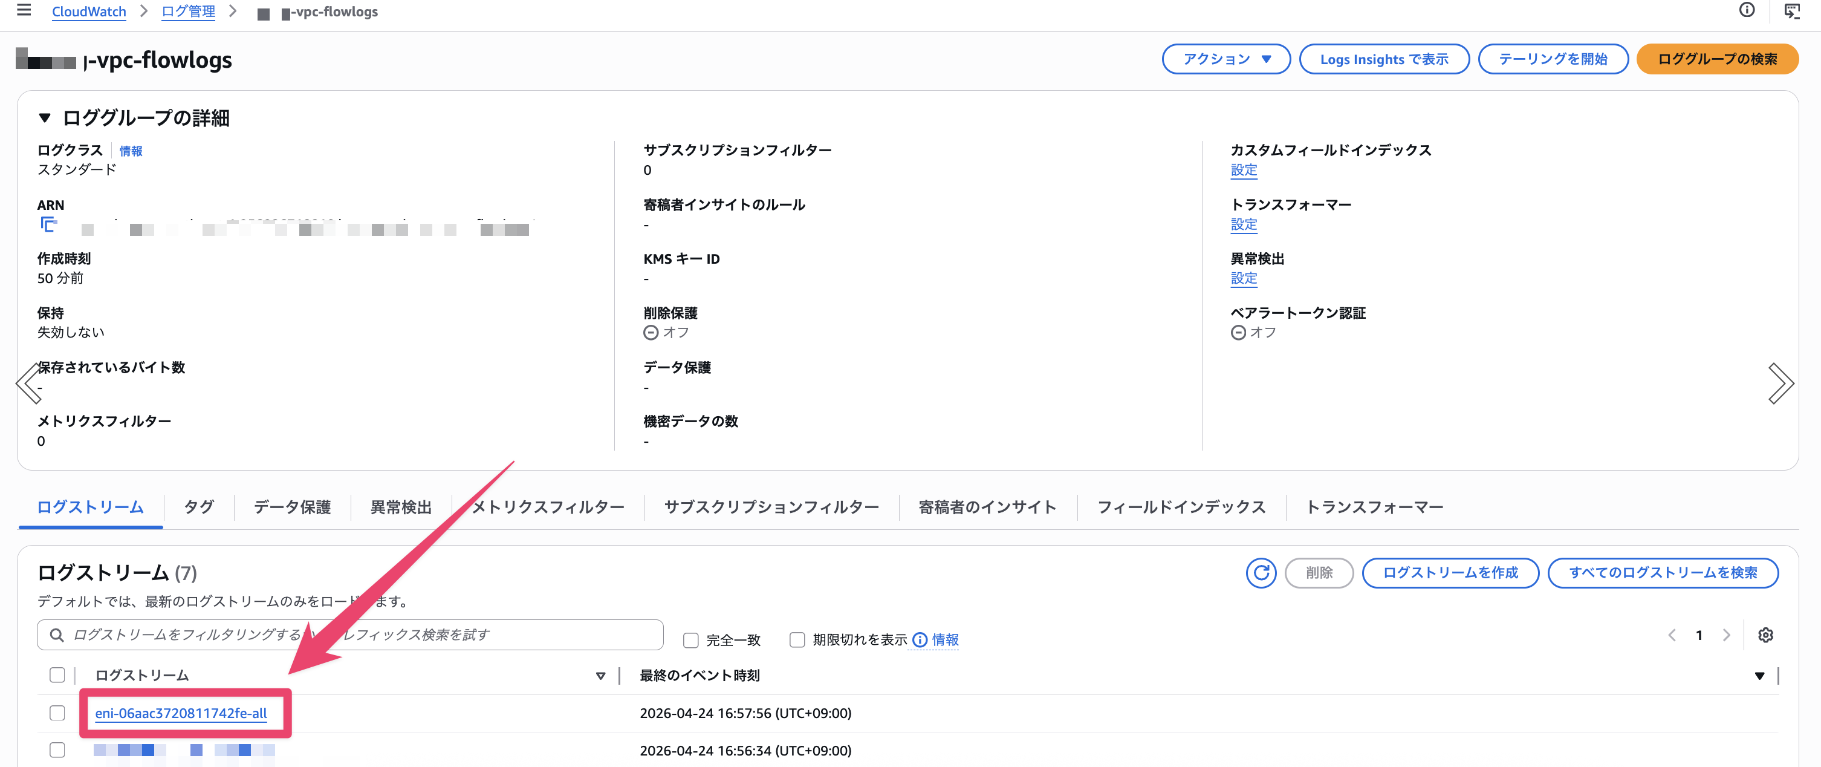Click the next page carousel arrow
The image size is (1821, 767).
(x=1782, y=383)
